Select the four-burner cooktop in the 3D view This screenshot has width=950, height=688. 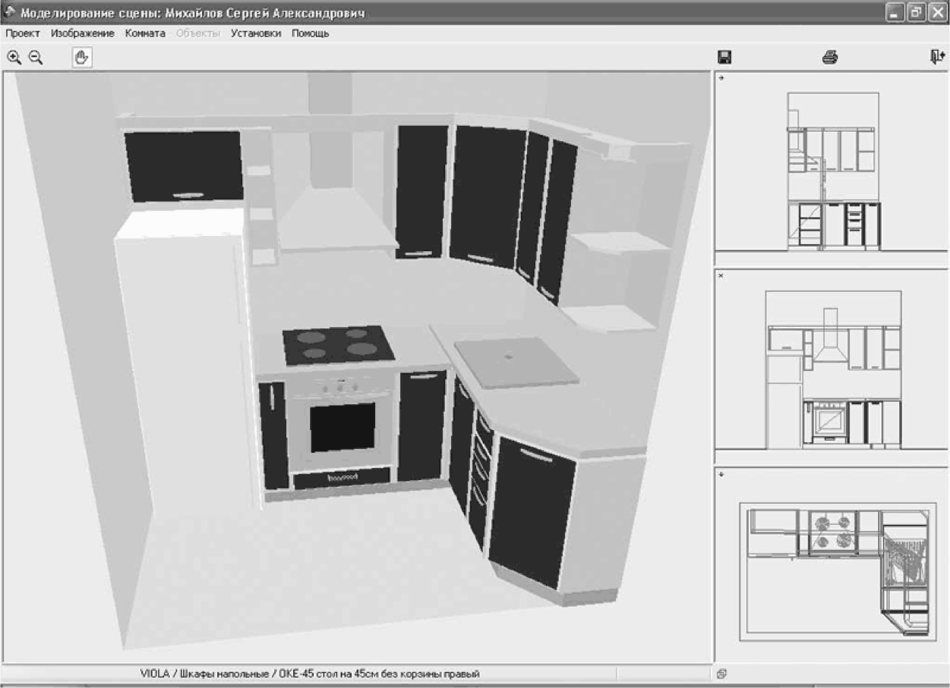tap(338, 344)
